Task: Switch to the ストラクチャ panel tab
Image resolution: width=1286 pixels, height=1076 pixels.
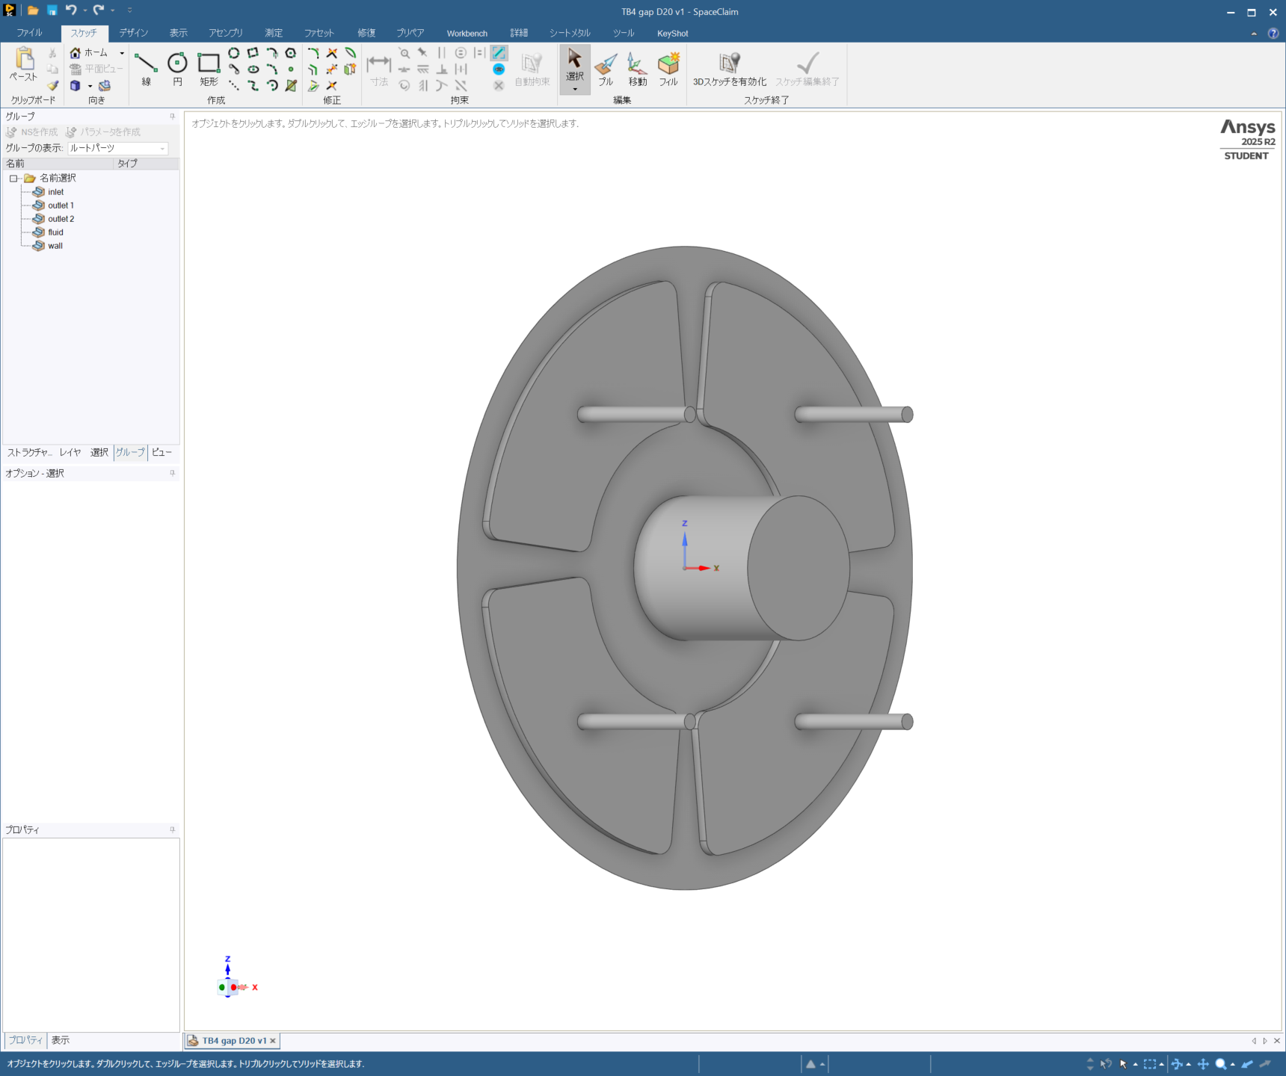Action: pyautogui.click(x=29, y=453)
